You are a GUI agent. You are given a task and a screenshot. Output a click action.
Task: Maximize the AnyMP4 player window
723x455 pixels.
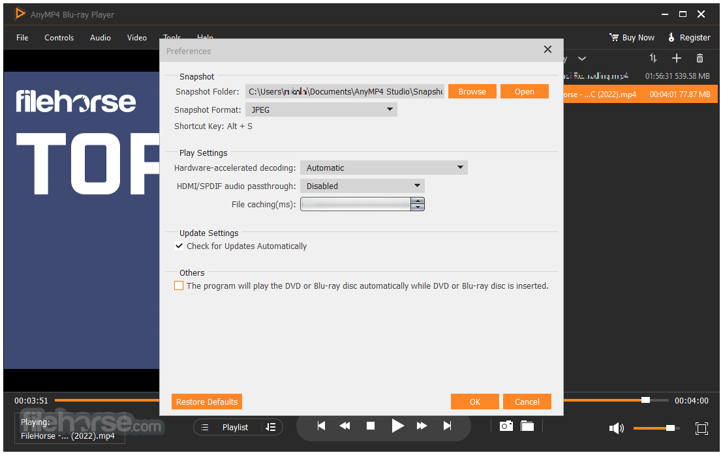coord(683,14)
